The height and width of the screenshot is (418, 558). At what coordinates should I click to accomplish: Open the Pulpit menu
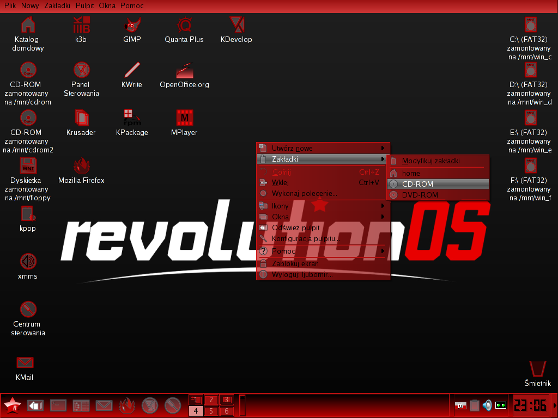tap(84, 5)
